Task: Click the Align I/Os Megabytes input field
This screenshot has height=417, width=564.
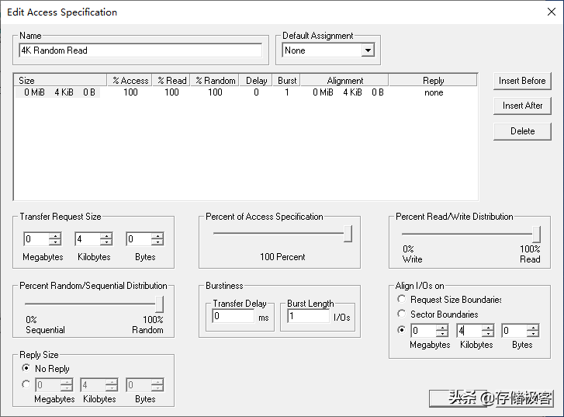Action: point(424,331)
